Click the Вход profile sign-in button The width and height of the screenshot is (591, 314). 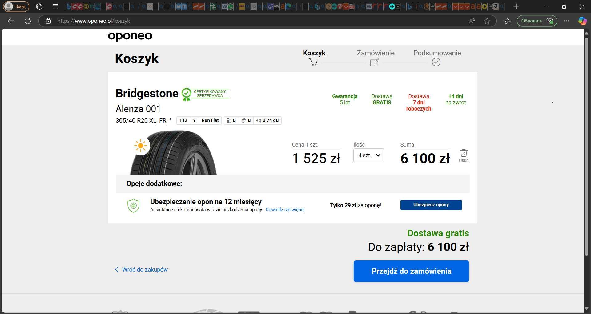click(16, 6)
